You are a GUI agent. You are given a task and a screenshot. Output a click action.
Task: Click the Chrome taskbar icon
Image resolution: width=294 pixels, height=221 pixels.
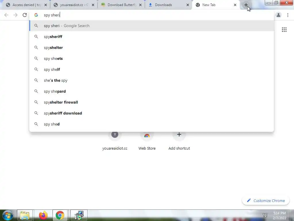pyautogui.click(x=60, y=215)
